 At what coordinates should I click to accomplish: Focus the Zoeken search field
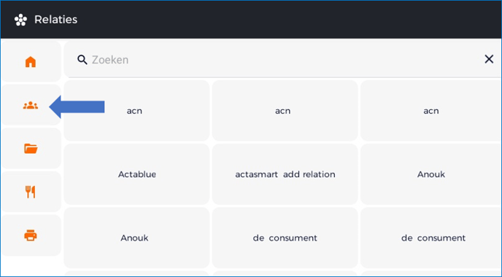282,60
